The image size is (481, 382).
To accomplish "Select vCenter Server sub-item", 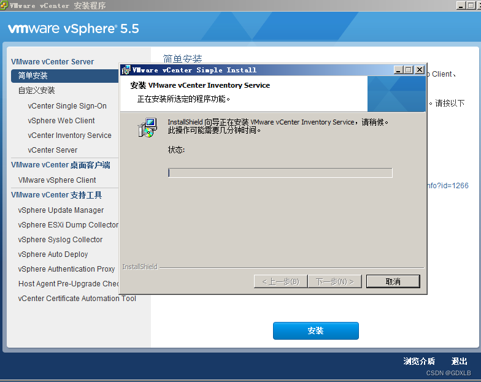I will (x=53, y=150).
